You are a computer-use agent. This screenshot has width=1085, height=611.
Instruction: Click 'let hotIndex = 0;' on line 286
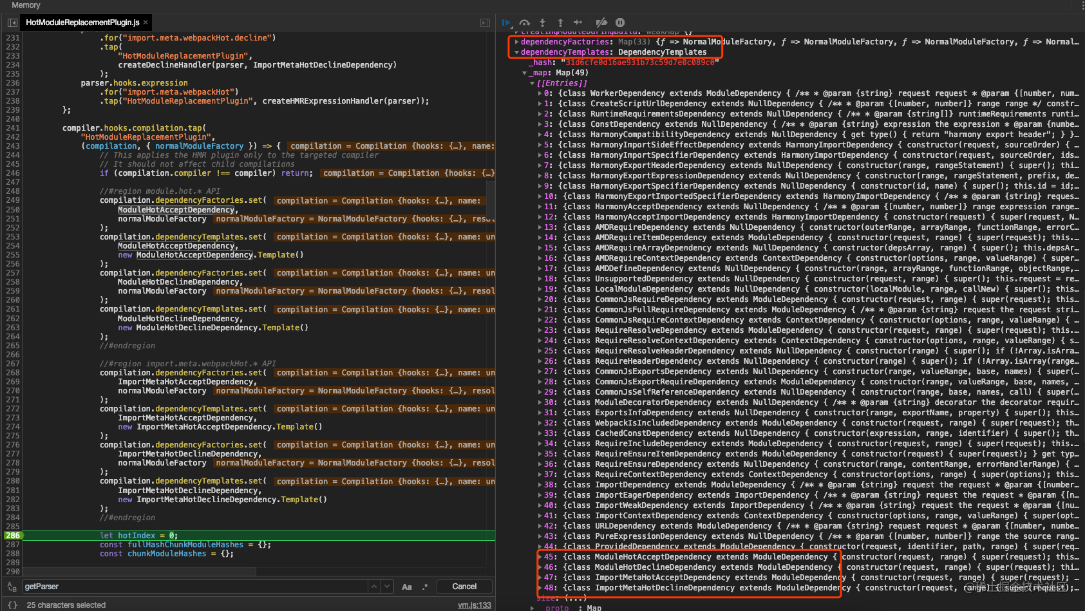[138, 536]
